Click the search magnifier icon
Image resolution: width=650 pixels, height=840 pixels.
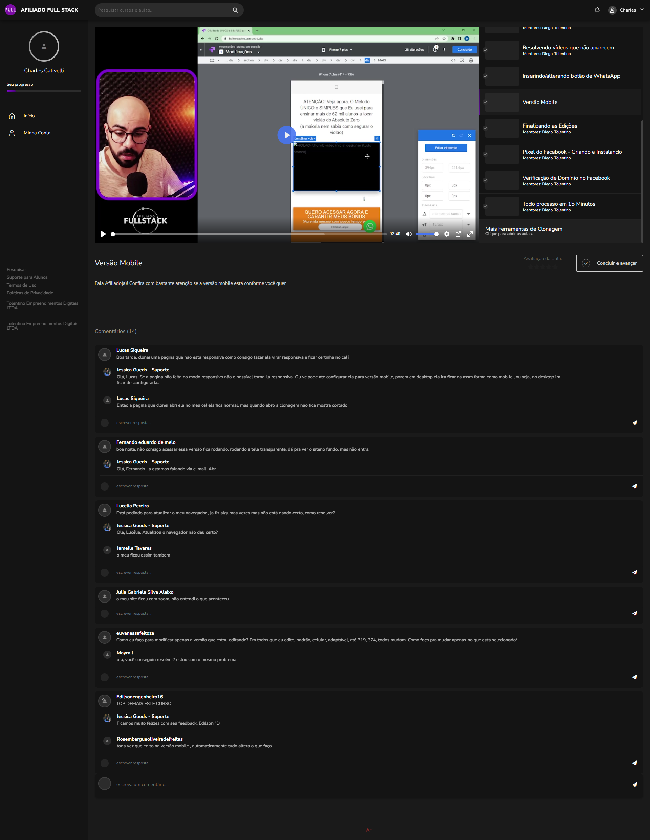[x=235, y=10]
